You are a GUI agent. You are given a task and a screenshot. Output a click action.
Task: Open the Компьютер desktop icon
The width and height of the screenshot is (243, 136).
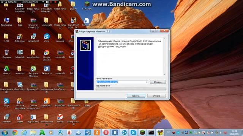6,22
